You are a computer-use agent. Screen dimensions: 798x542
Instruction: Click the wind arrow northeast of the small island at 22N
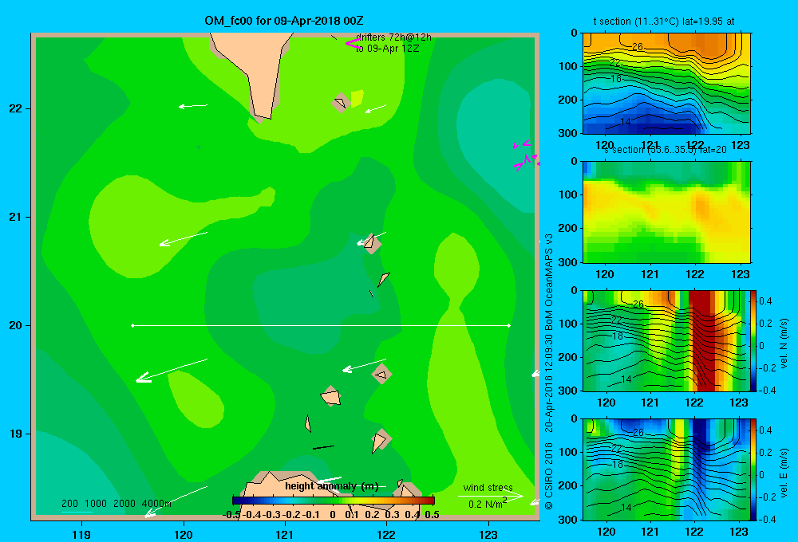(x=376, y=108)
